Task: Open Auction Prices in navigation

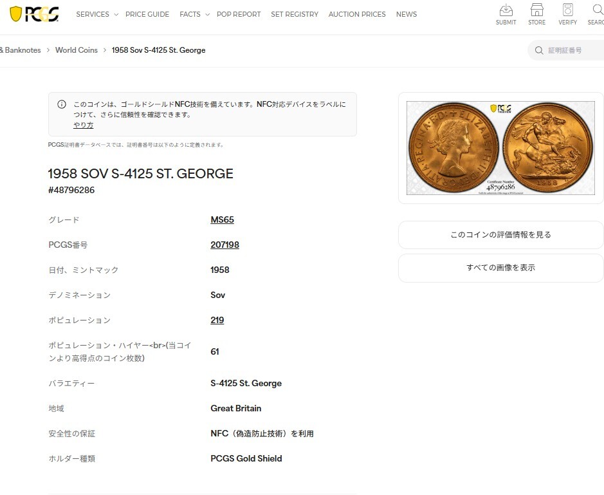Action: tap(357, 14)
